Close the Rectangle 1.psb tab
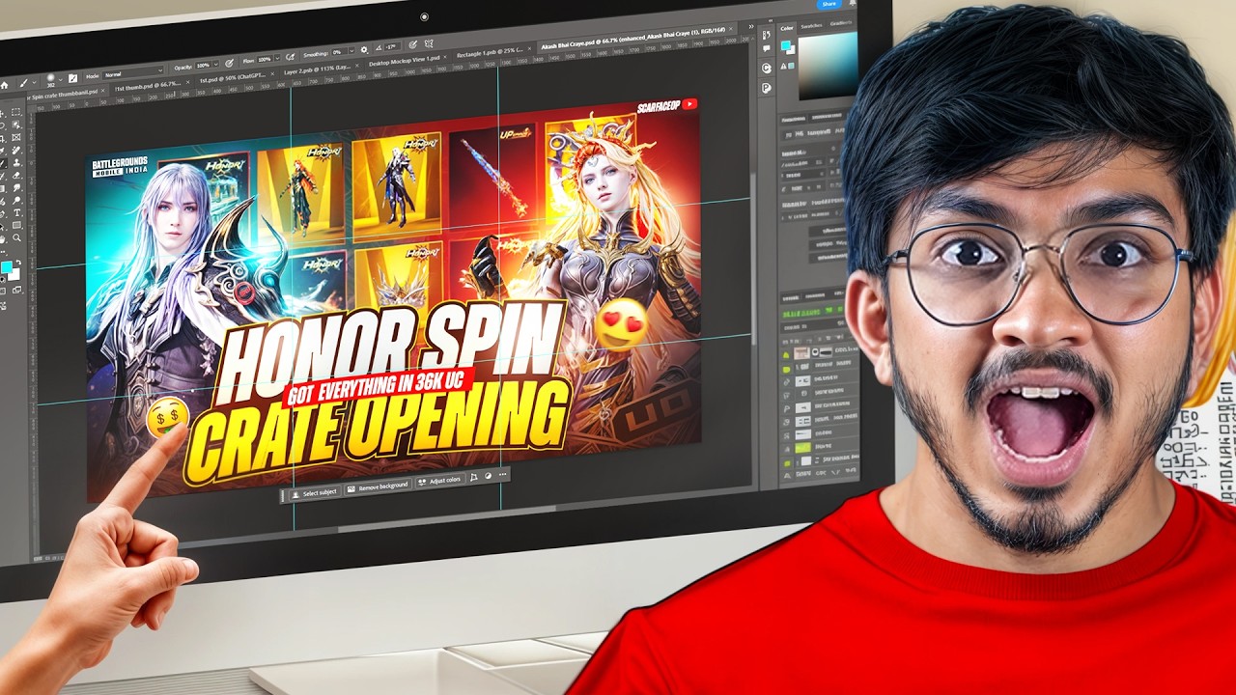 pyautogui.click(x=529, y=48)
